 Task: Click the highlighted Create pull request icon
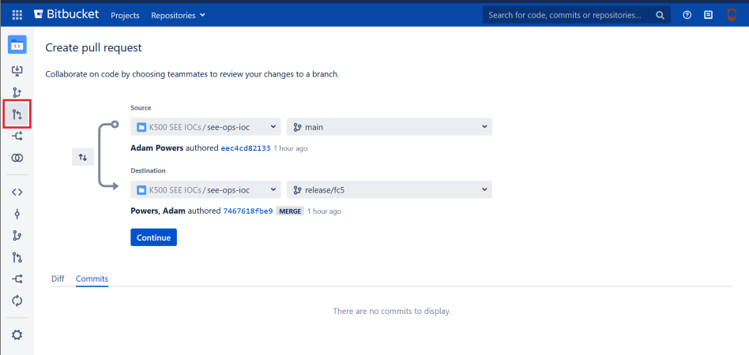17,115
